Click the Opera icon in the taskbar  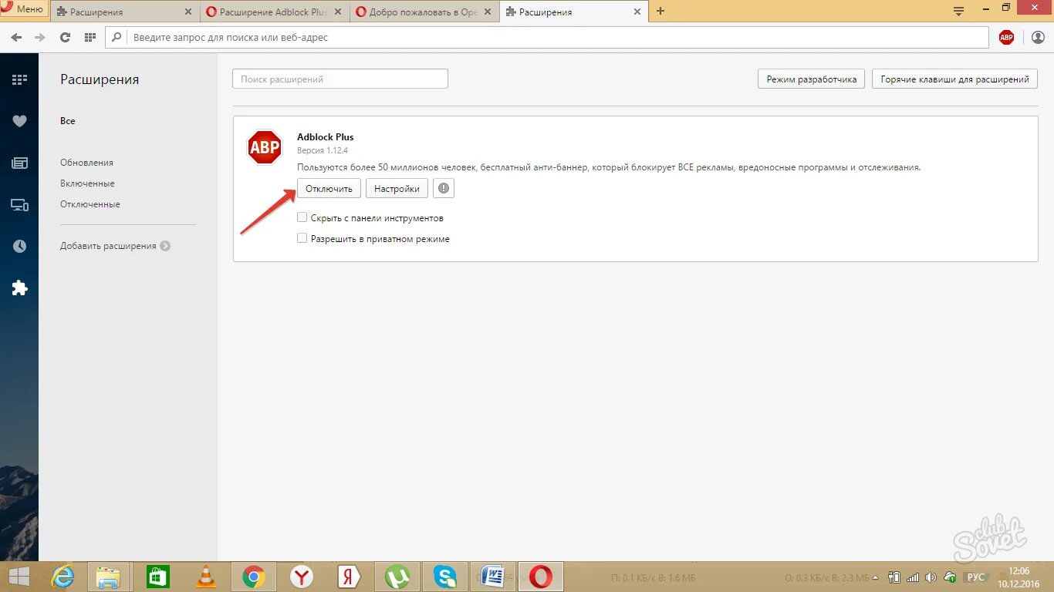click(x=541, y=577)
